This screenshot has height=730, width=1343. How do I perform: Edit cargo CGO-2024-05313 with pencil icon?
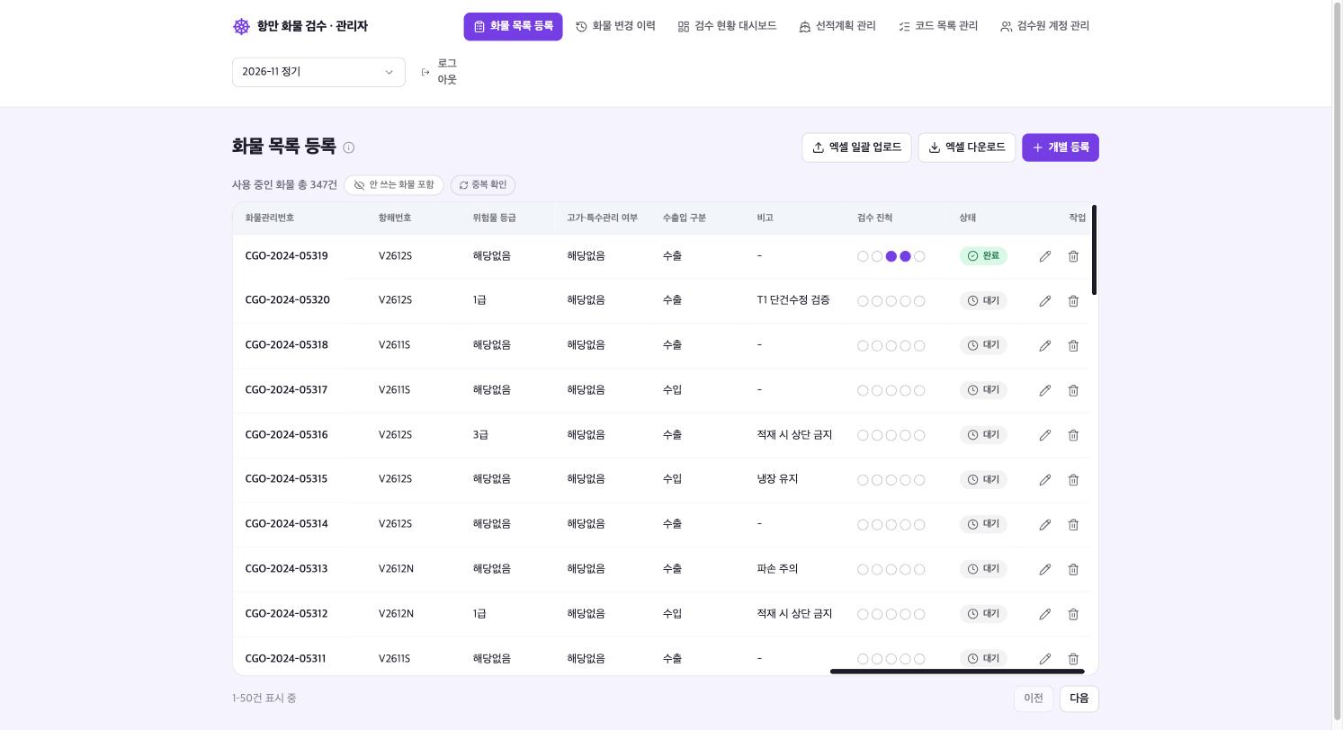point(1045,569)
